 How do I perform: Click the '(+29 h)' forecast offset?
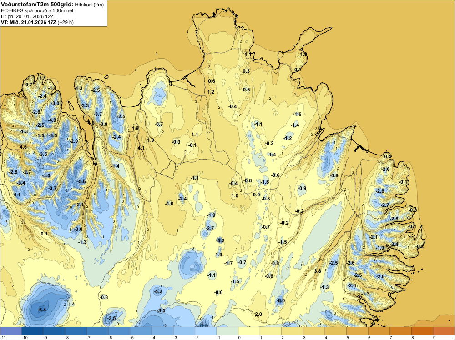click(66, 22)
